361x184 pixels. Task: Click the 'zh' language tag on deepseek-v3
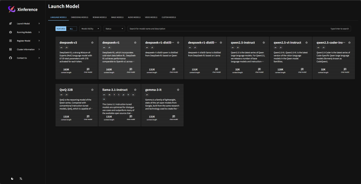(x=67, y=47)
